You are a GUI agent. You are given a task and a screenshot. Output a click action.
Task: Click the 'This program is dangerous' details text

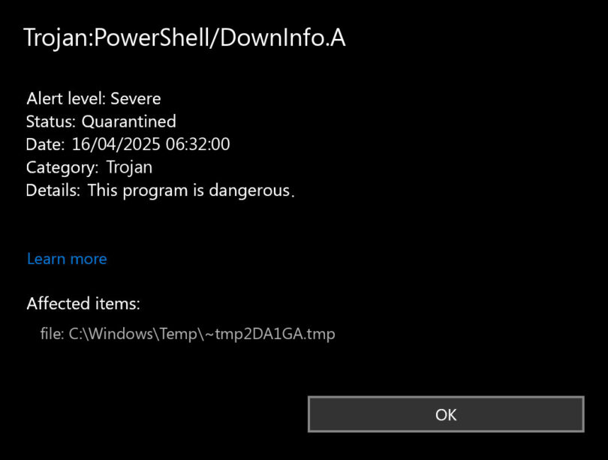tap(193, 190)
